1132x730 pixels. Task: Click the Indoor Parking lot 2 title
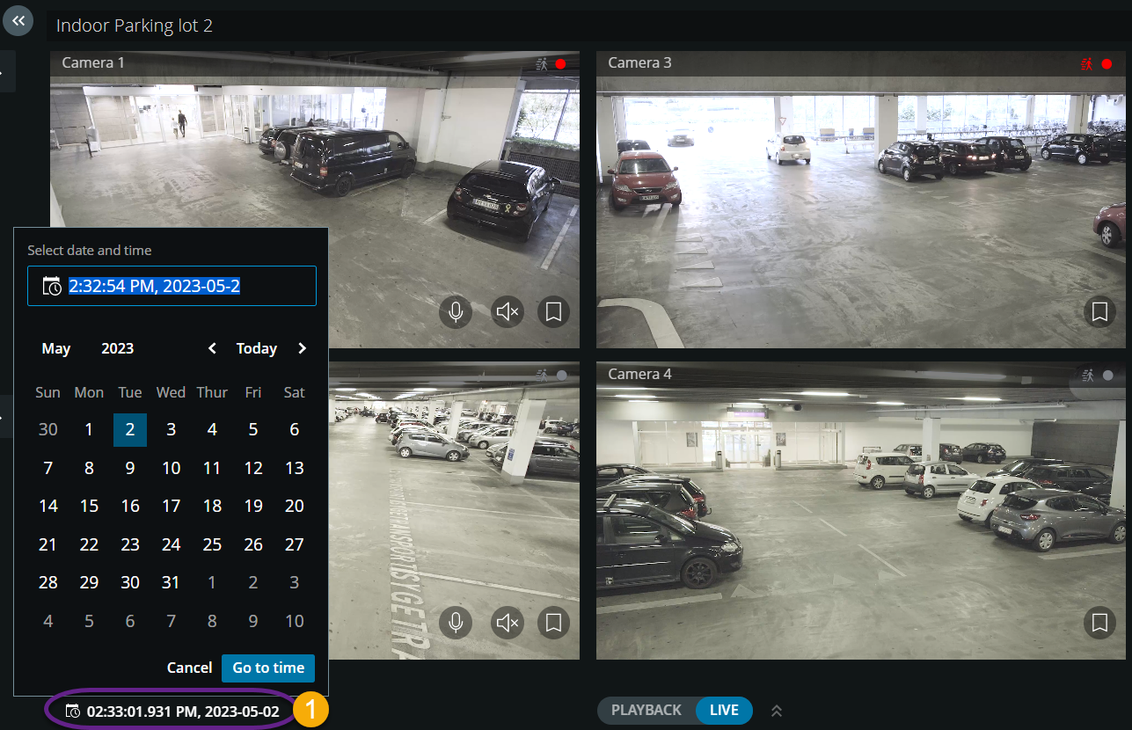[134, 26]
